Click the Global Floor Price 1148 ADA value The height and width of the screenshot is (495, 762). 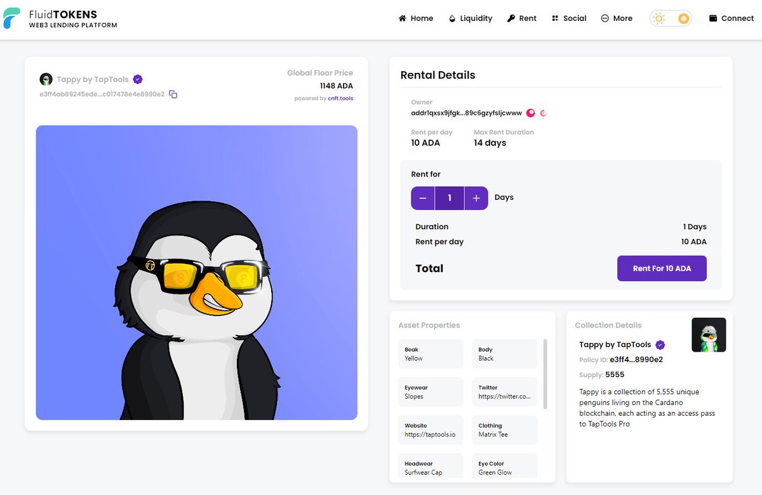(337, 86)
